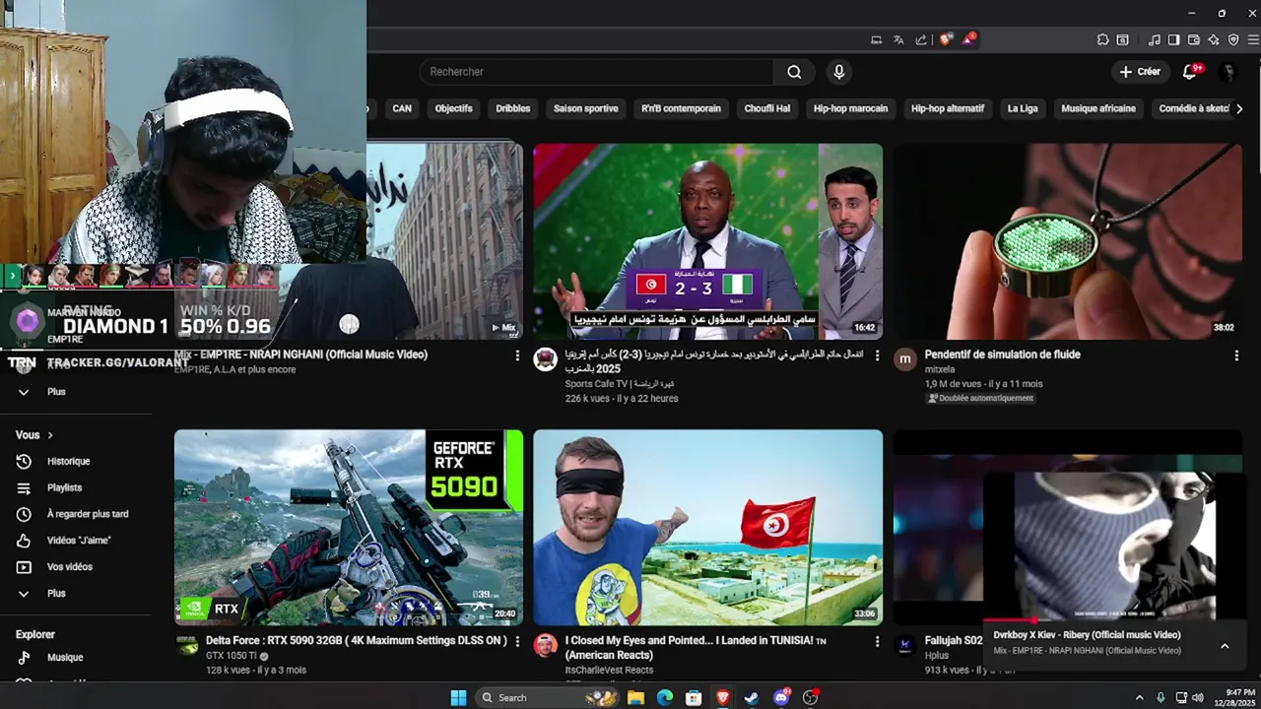Open the Brave Wallet icon

tap(1193, 40)
